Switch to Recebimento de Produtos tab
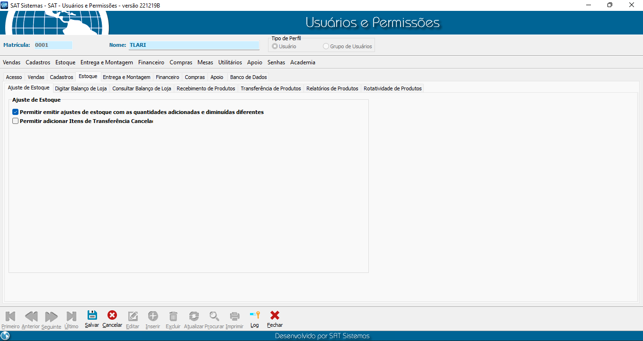The width and height of the screenshot is (643, 341). [x=205, y=88]
